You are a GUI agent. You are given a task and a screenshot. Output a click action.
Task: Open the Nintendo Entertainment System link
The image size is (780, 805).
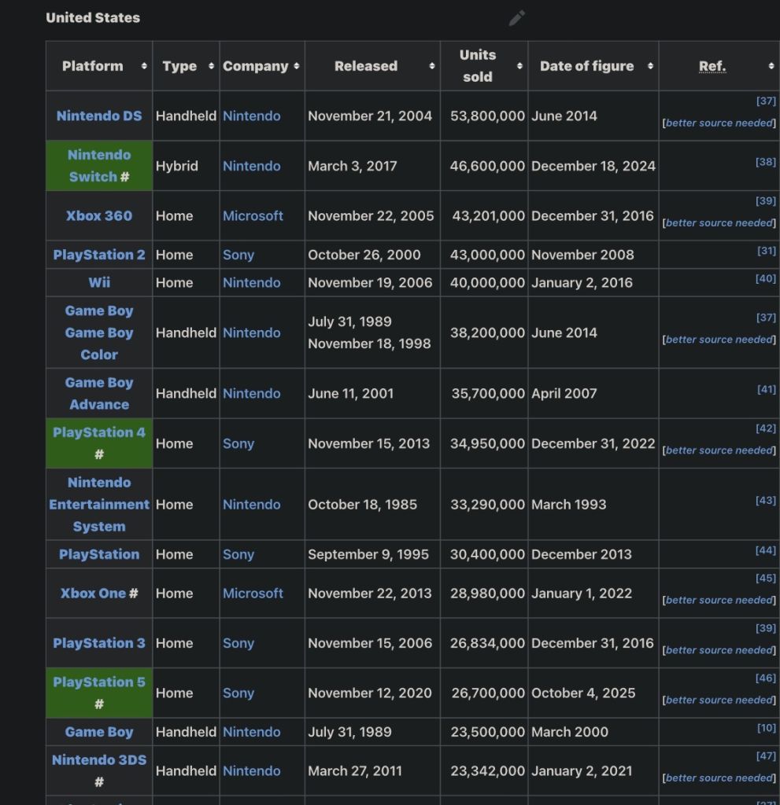[99, 504]
